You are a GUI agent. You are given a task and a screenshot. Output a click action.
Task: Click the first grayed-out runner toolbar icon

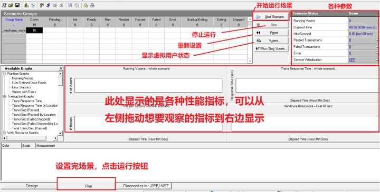(55, 5)
